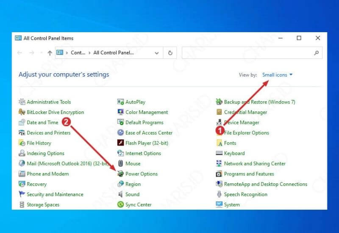Viewport: 339px width, 233px height.
Task: Click the Sync Center icon
Action: pyautogui.click(x=121, y=205)
